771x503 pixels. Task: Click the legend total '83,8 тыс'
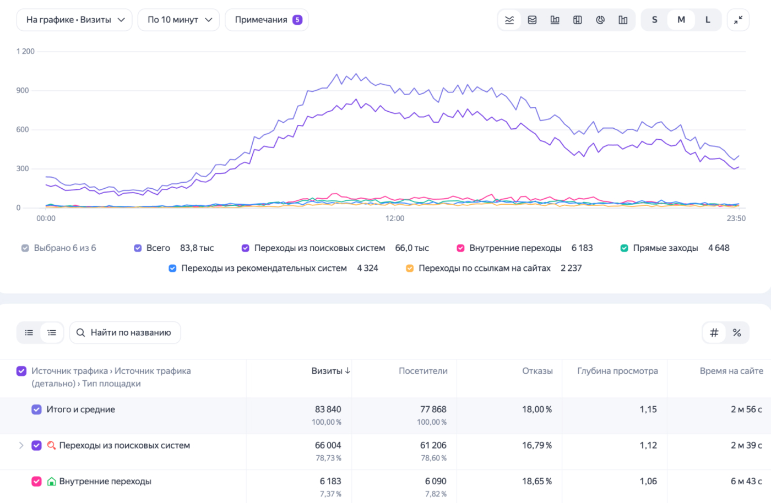197,248
